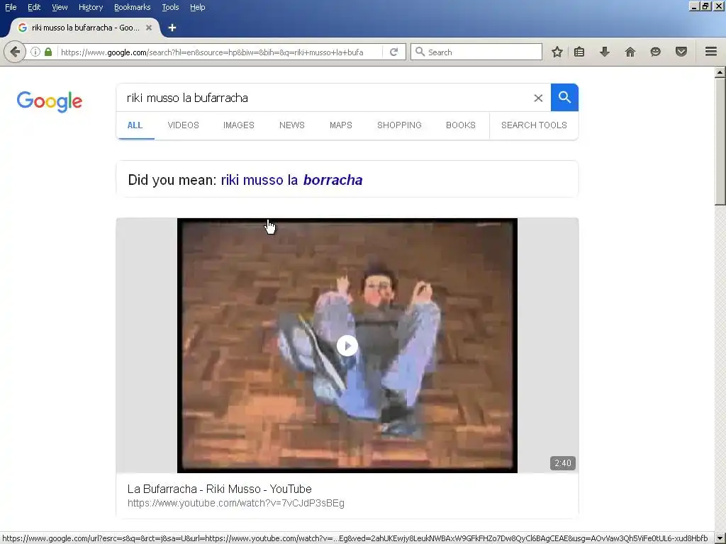Clear the Google search query with X
Image resolution: width=726 pixels, height=544 pixels.
(538, 98)
